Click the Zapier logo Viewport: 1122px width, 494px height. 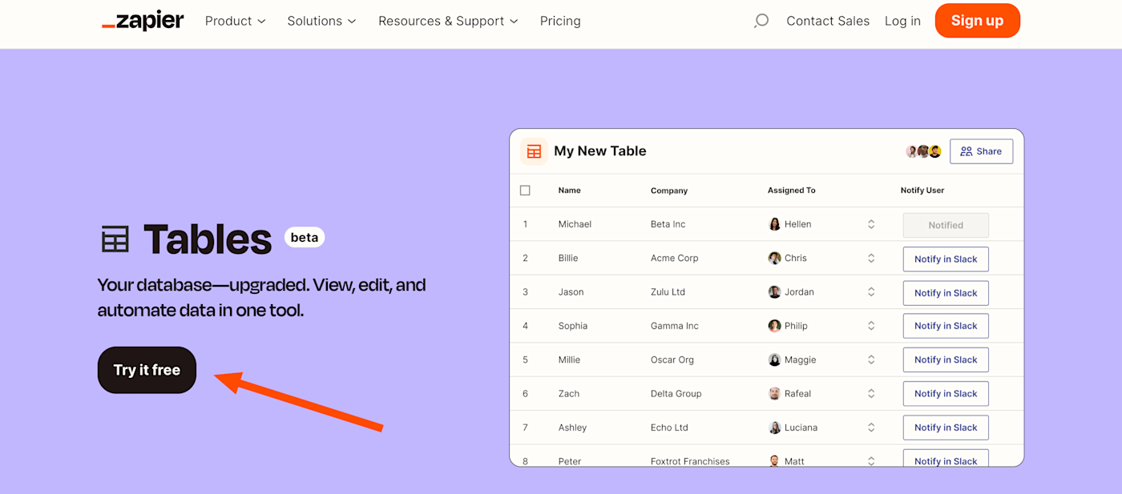click(143, 21)
